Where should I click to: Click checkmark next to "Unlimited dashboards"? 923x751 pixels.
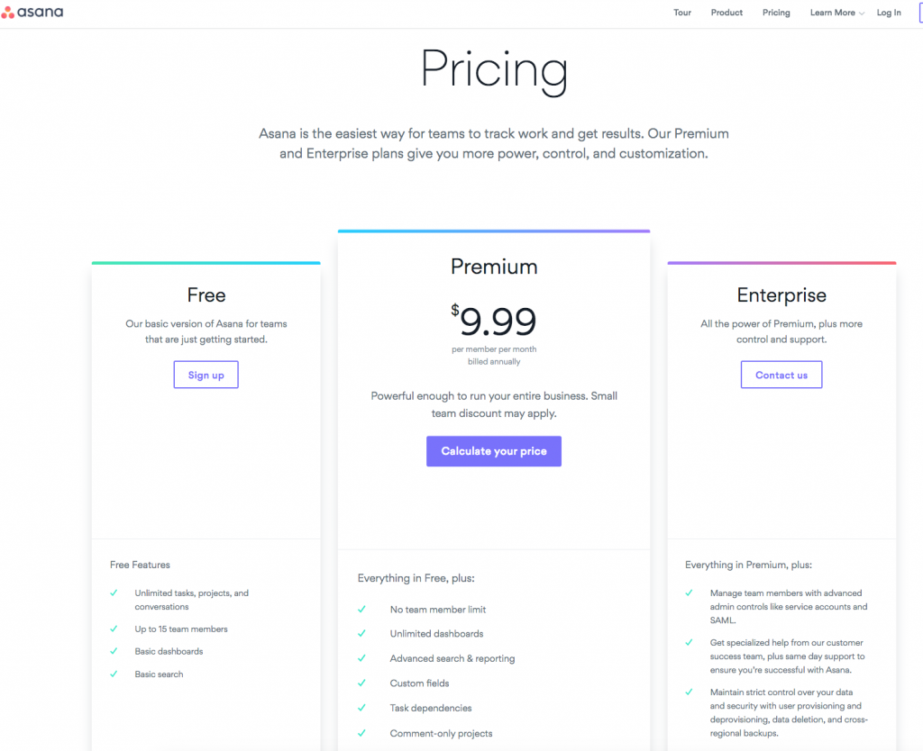click(361, 634)
